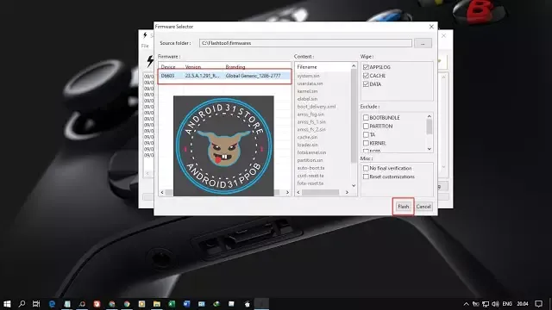This screenshot has width=552, height=310.
Task: Enable Reset customizations checkbox
Action: tap(366, 177)
